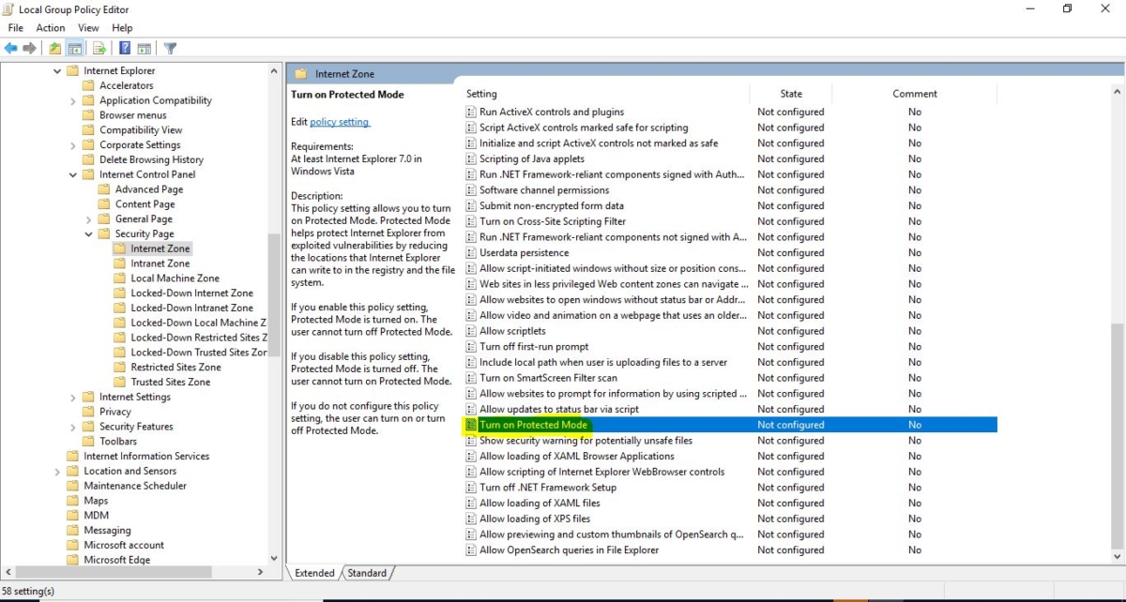Click the Local Group Policy Editor title bar icon

[x=8, y=9]
